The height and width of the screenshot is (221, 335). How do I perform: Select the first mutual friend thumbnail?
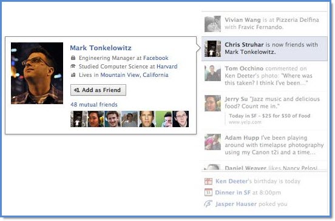click(x=79, y=119)
